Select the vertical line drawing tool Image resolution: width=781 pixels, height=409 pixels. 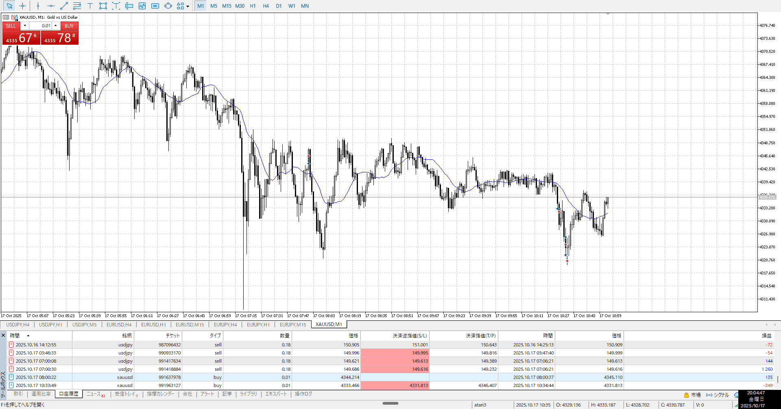point(38,6)
